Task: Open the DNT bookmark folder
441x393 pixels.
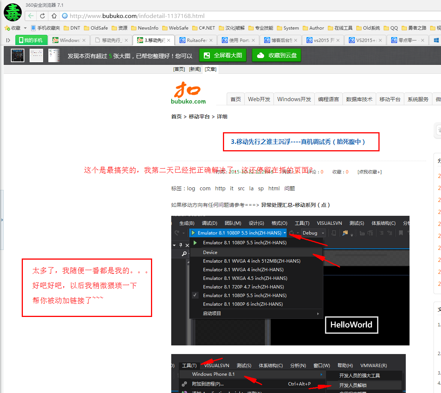Action: point(72,28)
